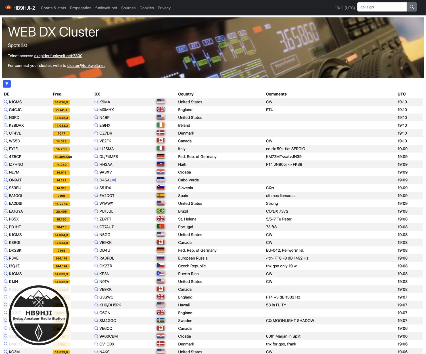
Task: Click the Haiti flag in HH2AA row
Action: [161, 164]
